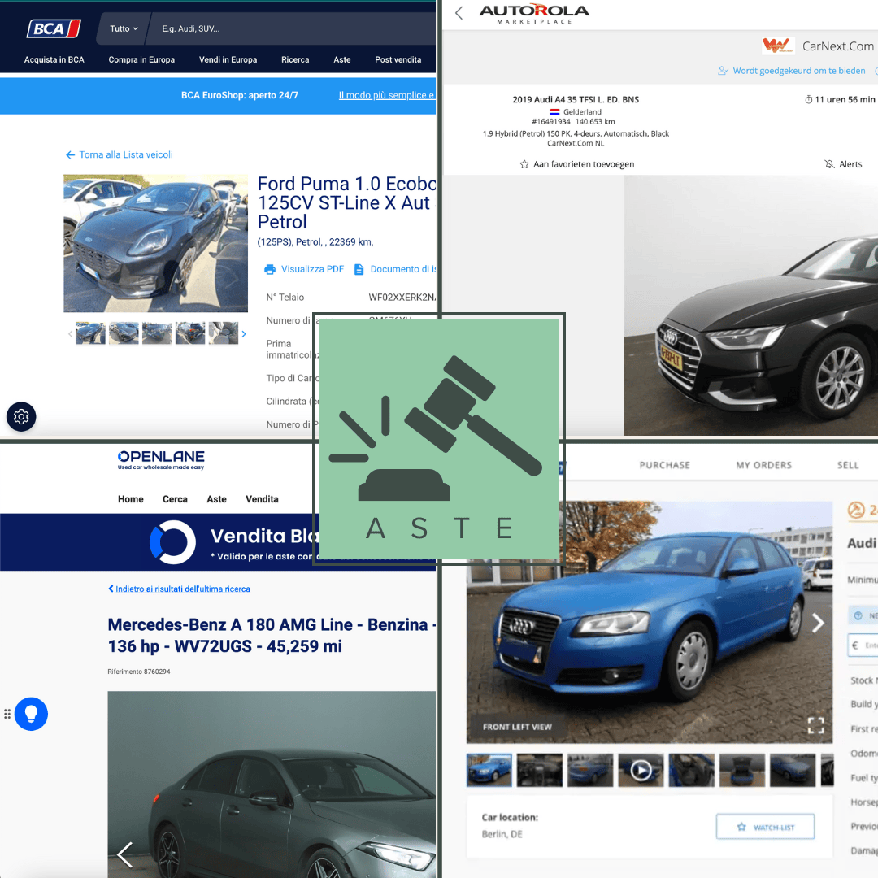Toggle Aan favorieten toevoegen star

(524, 164)
